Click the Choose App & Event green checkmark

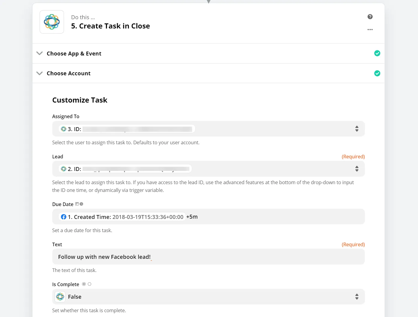pos(377,53)
